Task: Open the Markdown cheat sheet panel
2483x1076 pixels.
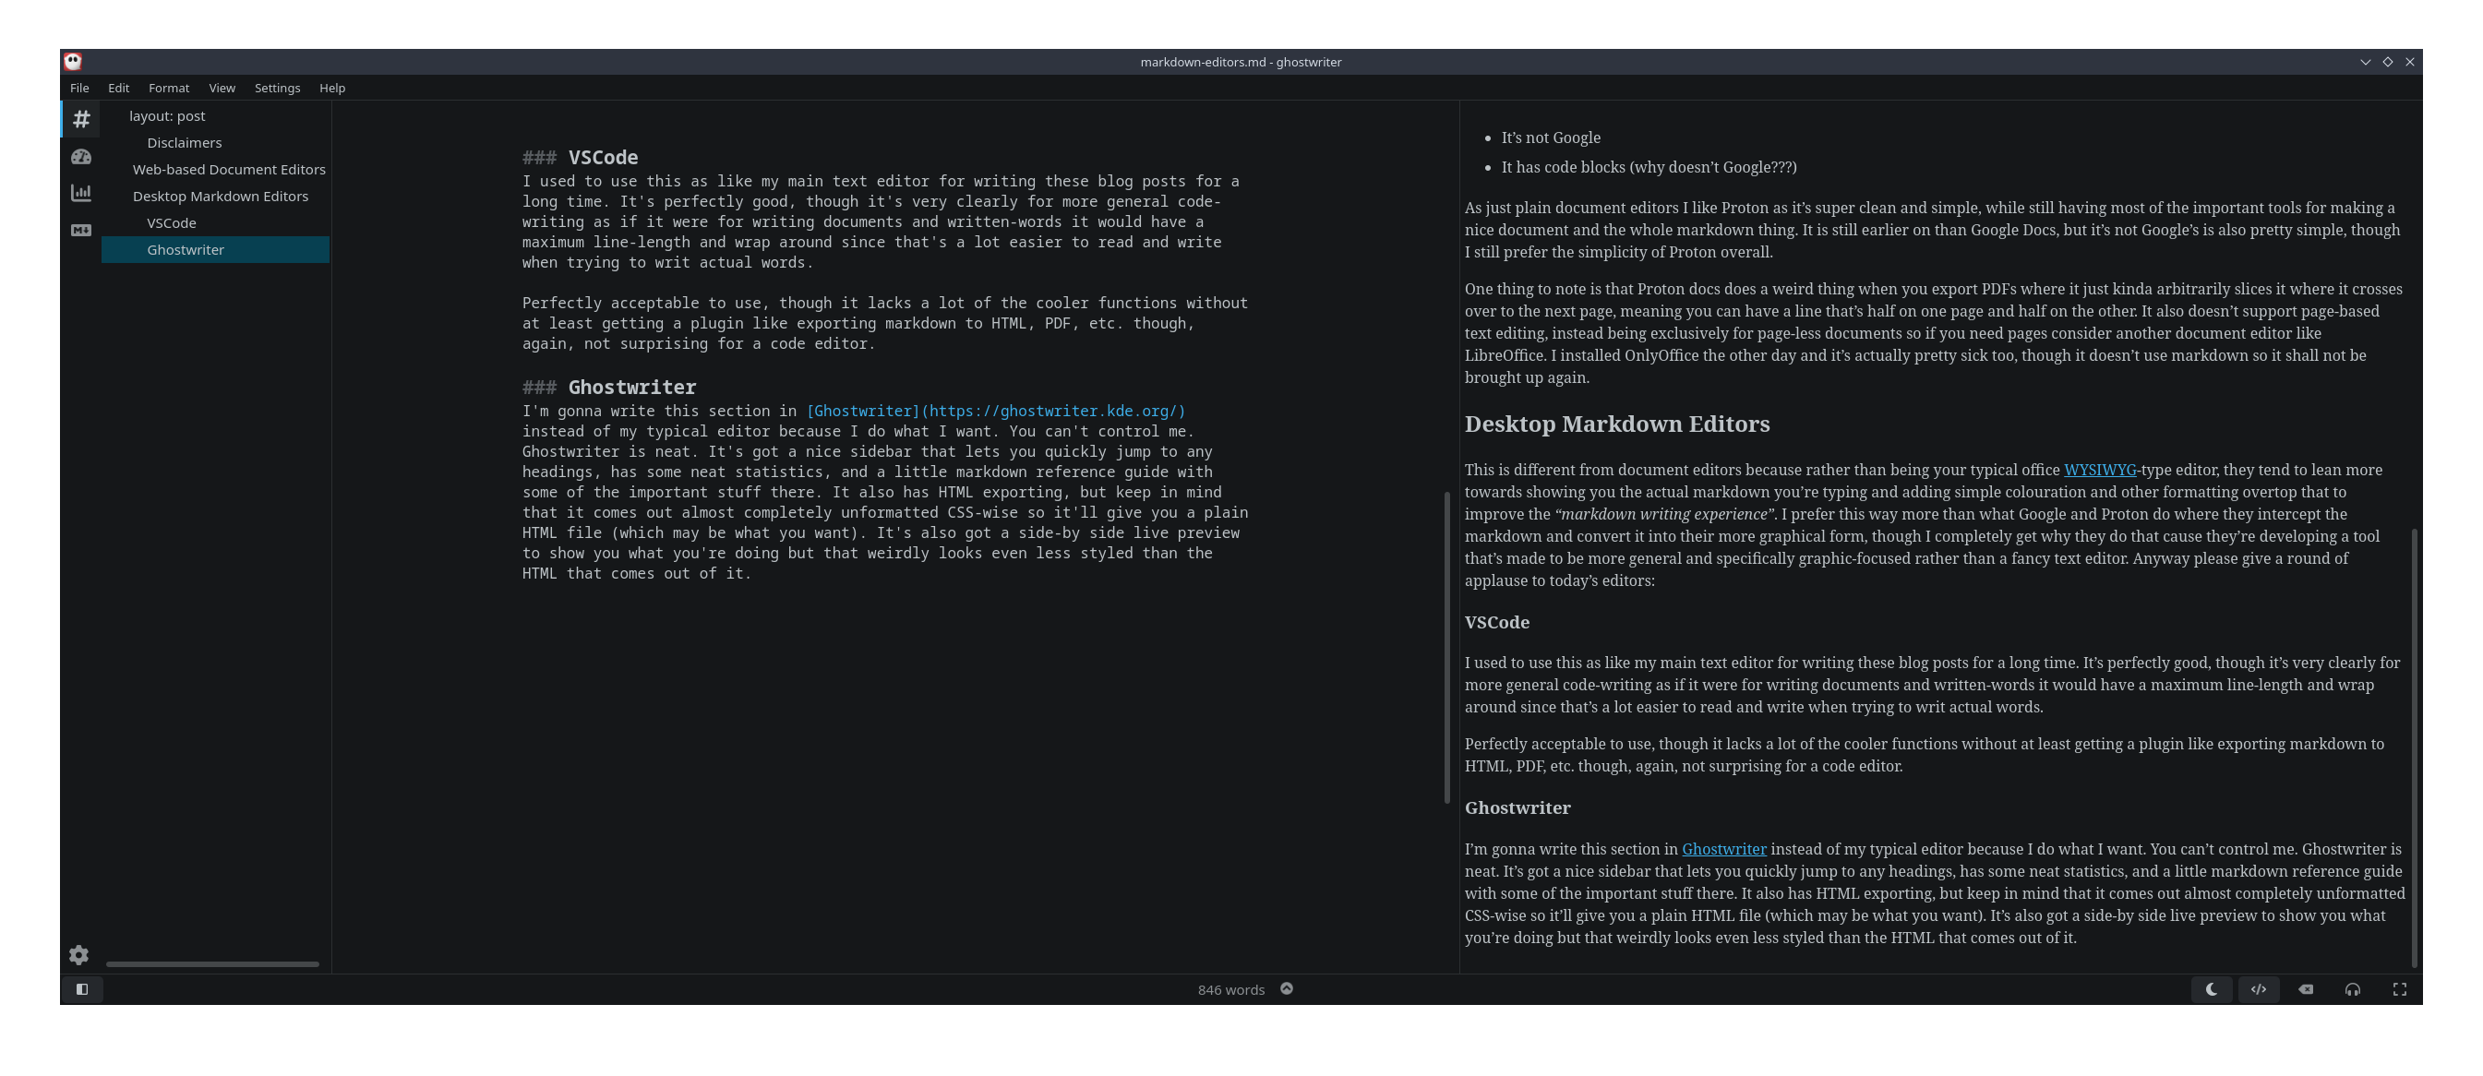Action: pos(81,229)
